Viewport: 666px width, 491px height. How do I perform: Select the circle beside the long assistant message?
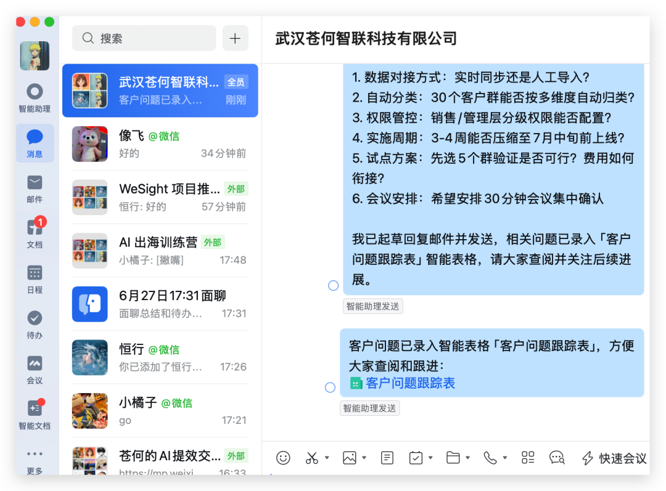334,286
